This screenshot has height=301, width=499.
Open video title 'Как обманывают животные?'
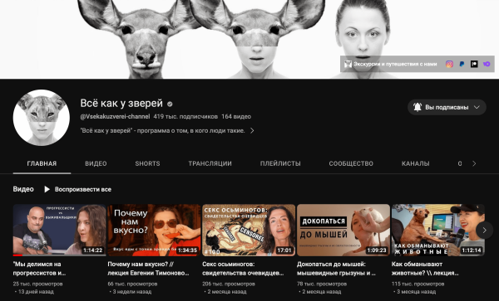click(x=425, y=269)
